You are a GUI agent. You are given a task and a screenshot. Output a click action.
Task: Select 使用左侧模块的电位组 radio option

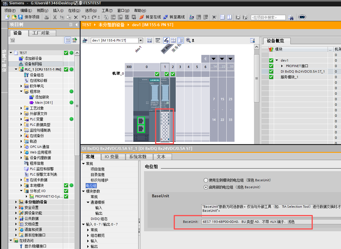tap(206, 180)
